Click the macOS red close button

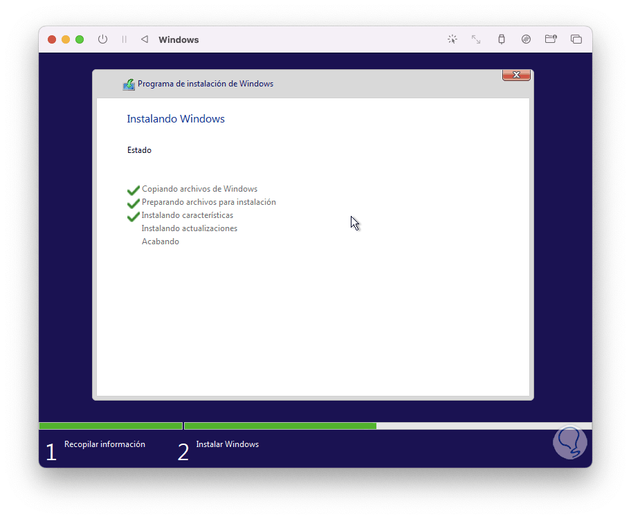click(52, 39)
